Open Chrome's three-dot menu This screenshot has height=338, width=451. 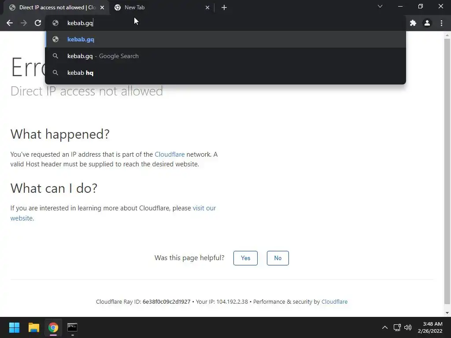[441, 23]
